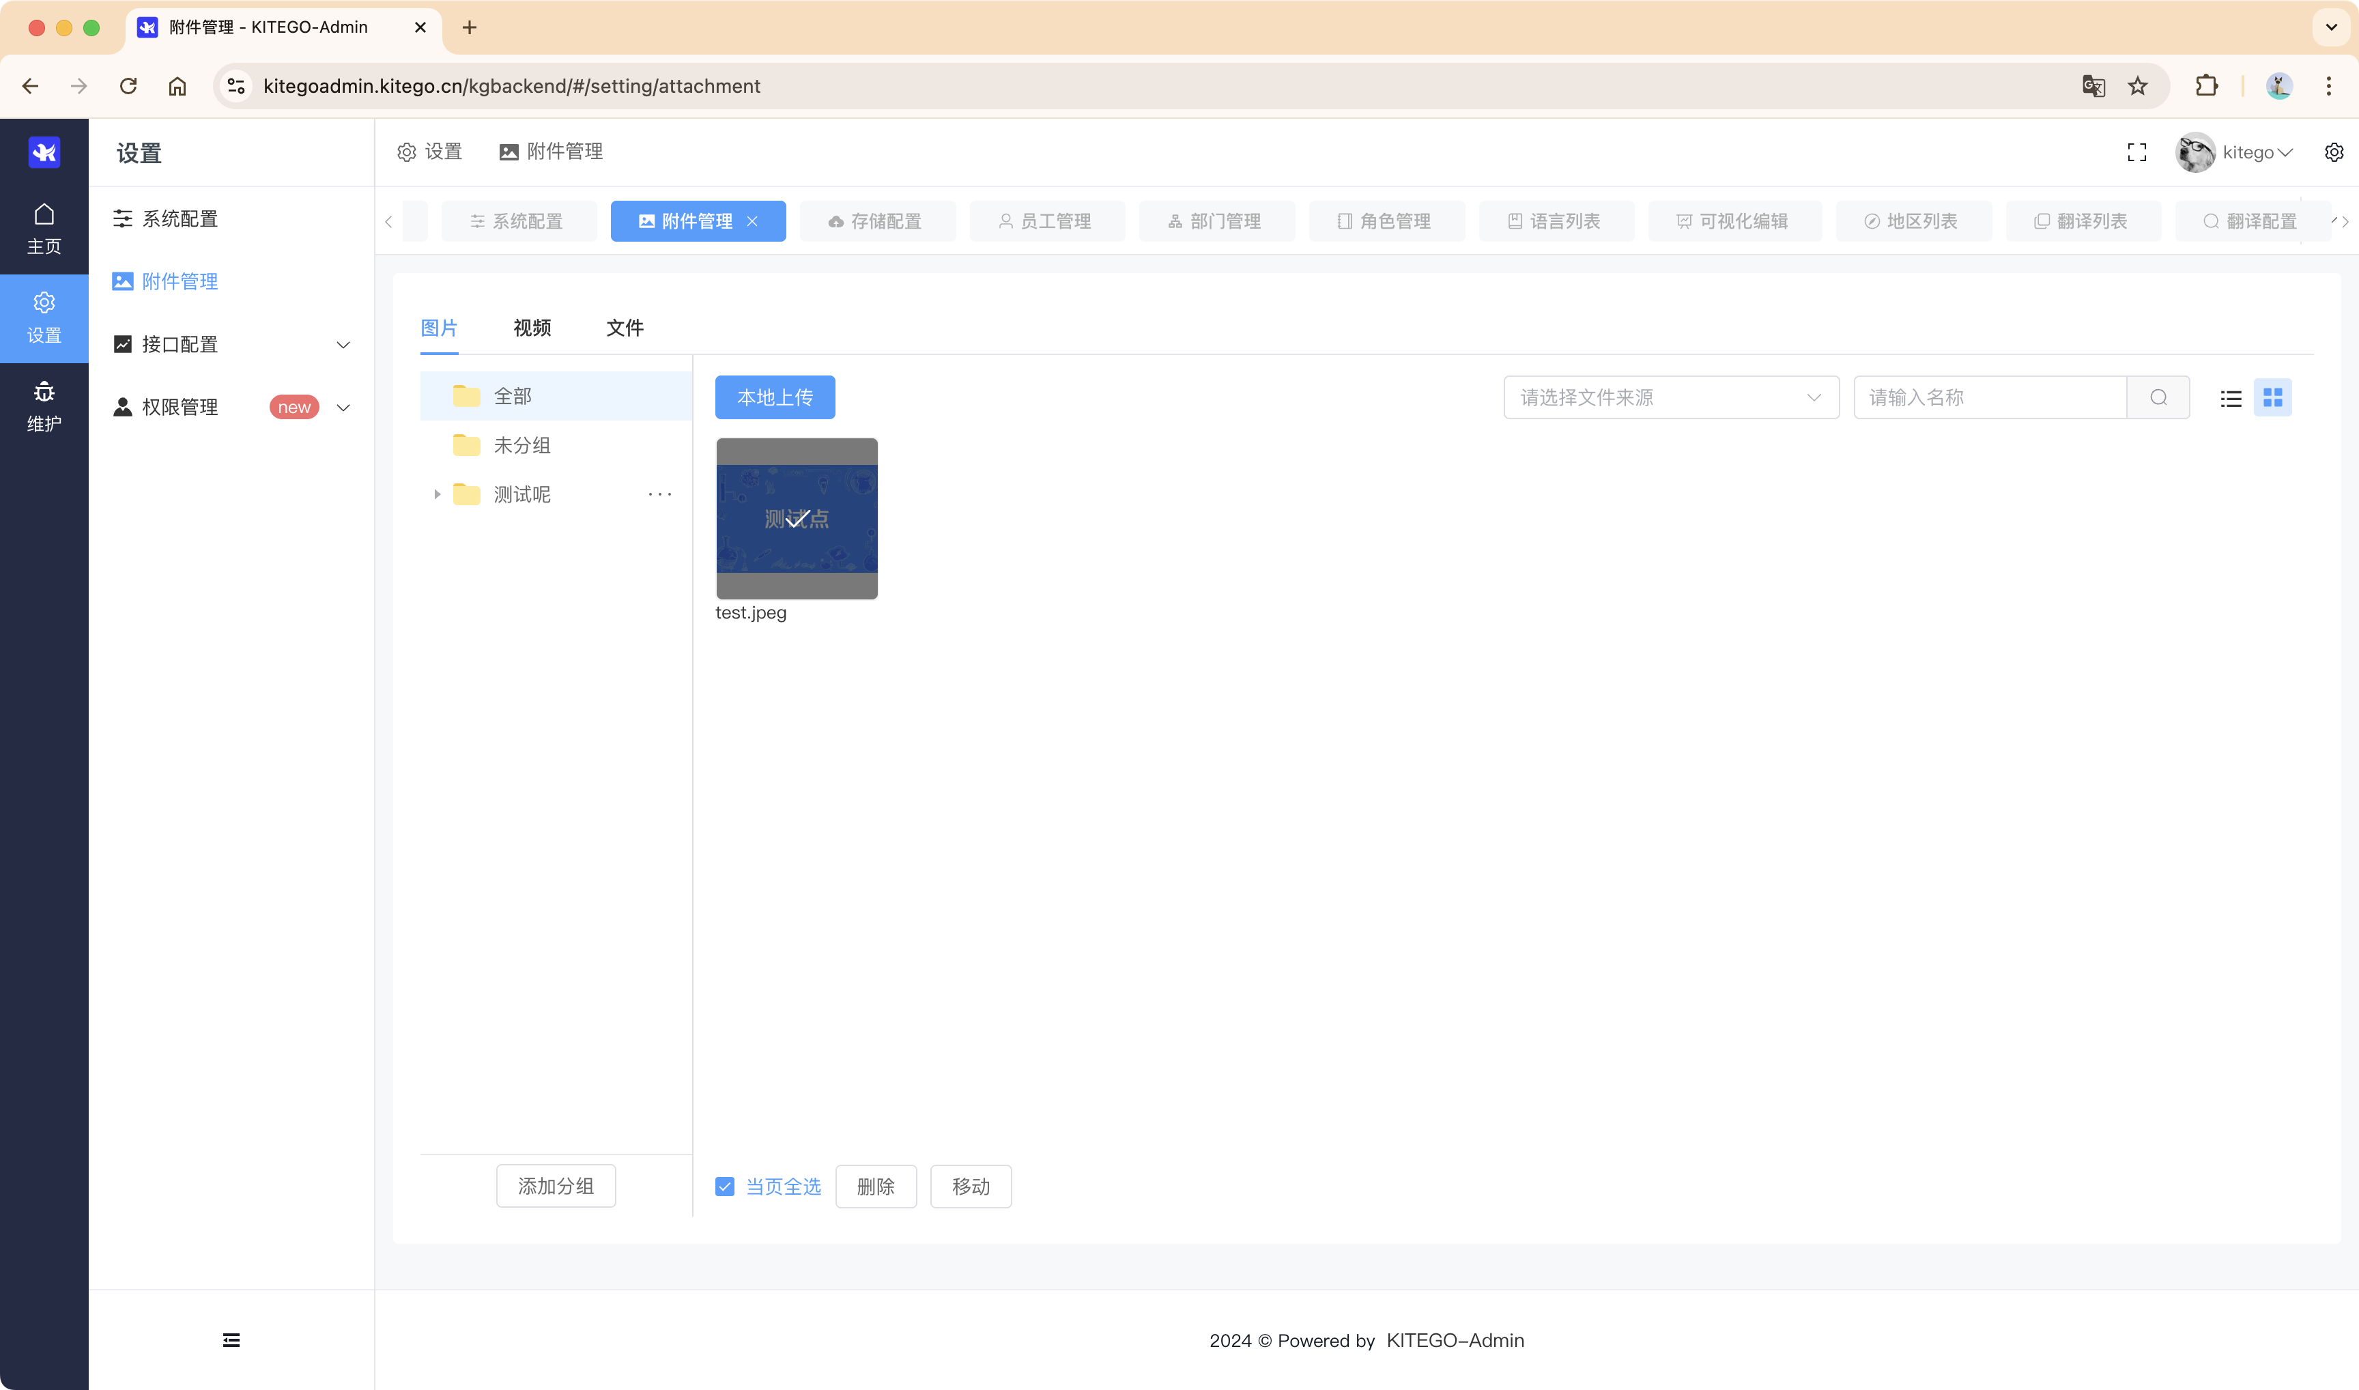Screen dimensions: 2359x1390
Task: Deselect the test.jpeg image thumbnail
Action: [x=796, y=518]
